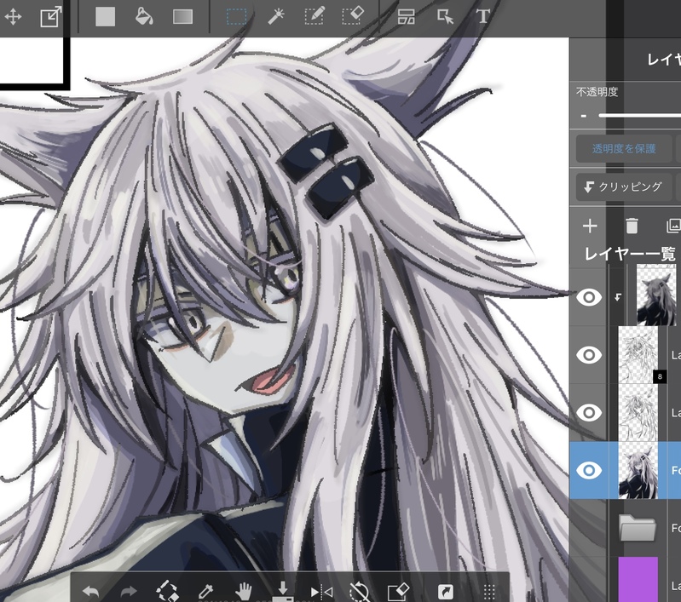The width and height of the screenshot is (681, 602).
Task: Select the highlighted character layer thumbnail
Action: pyautogui.click(x=638, y=471)
